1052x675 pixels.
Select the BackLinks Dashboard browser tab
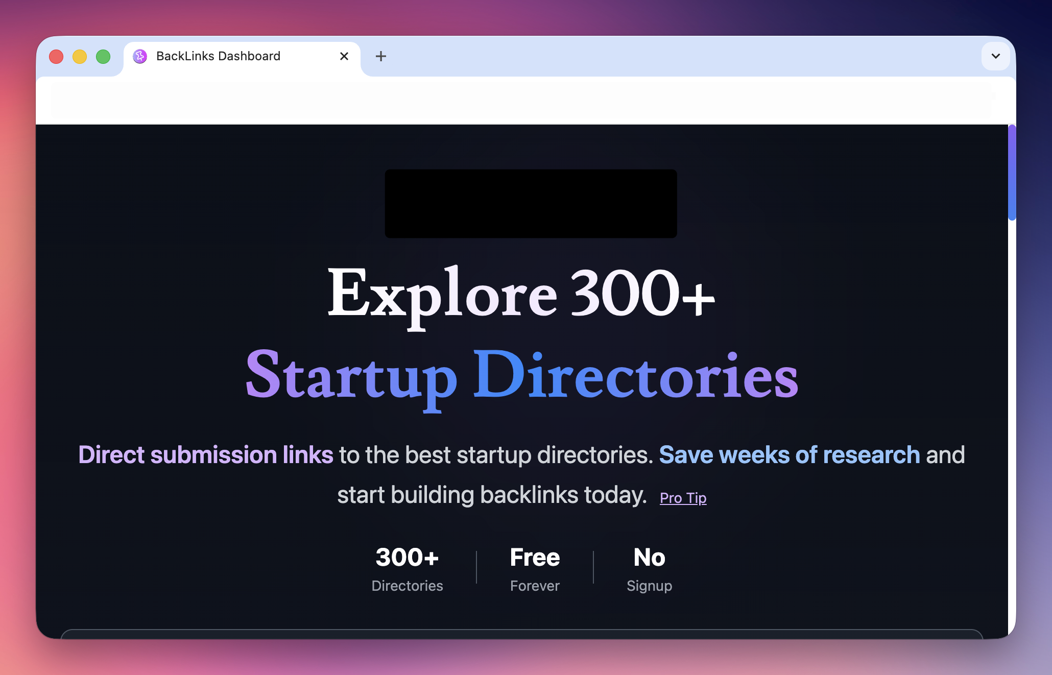point(218,56)
